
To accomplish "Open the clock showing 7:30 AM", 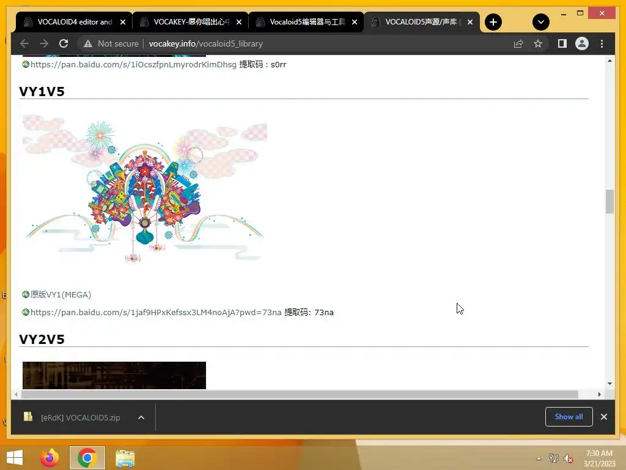I will coord(599,458).
